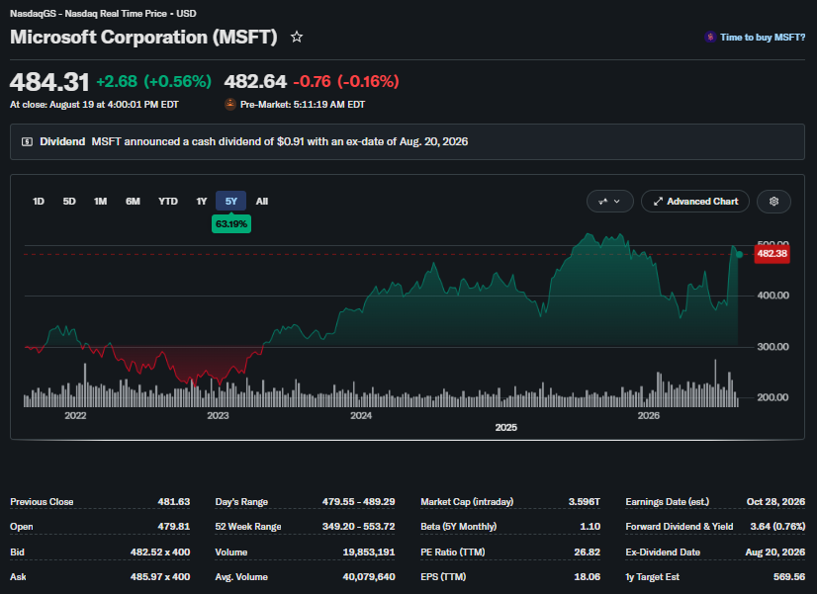Click the 200.00 y-axis label

(x=773, y=397)
